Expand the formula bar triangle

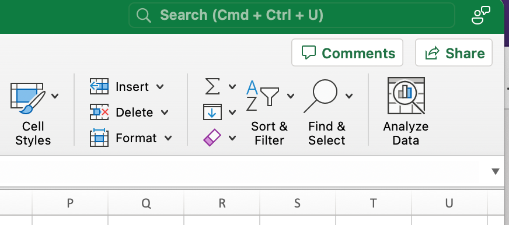(496, 171)
